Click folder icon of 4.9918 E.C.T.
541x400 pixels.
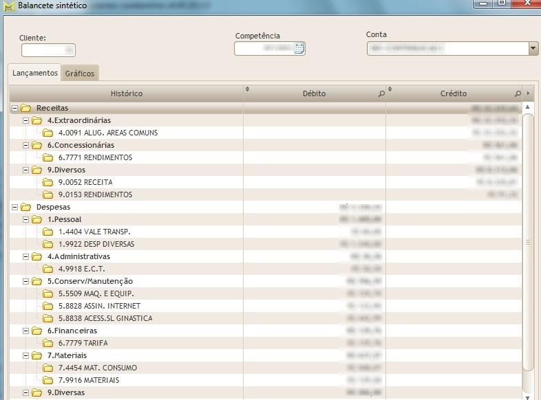click(48, 269)
